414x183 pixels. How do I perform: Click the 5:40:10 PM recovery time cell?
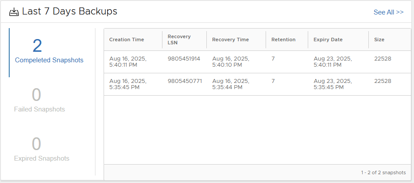[x=230, y=61]
